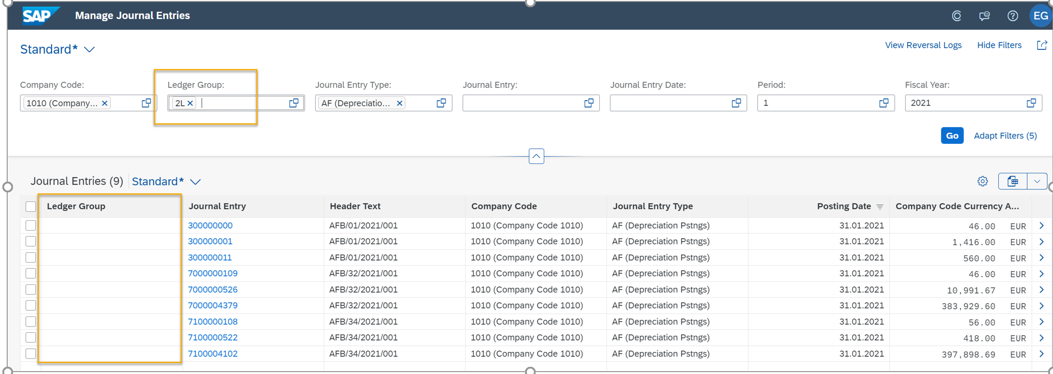The image size is (1053, 374).
Task: Open value help for Period
Action: tap(884, 103)
